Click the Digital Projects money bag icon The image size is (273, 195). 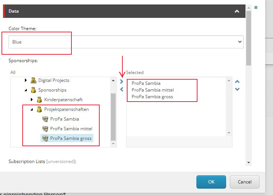(x=33, y=80)
